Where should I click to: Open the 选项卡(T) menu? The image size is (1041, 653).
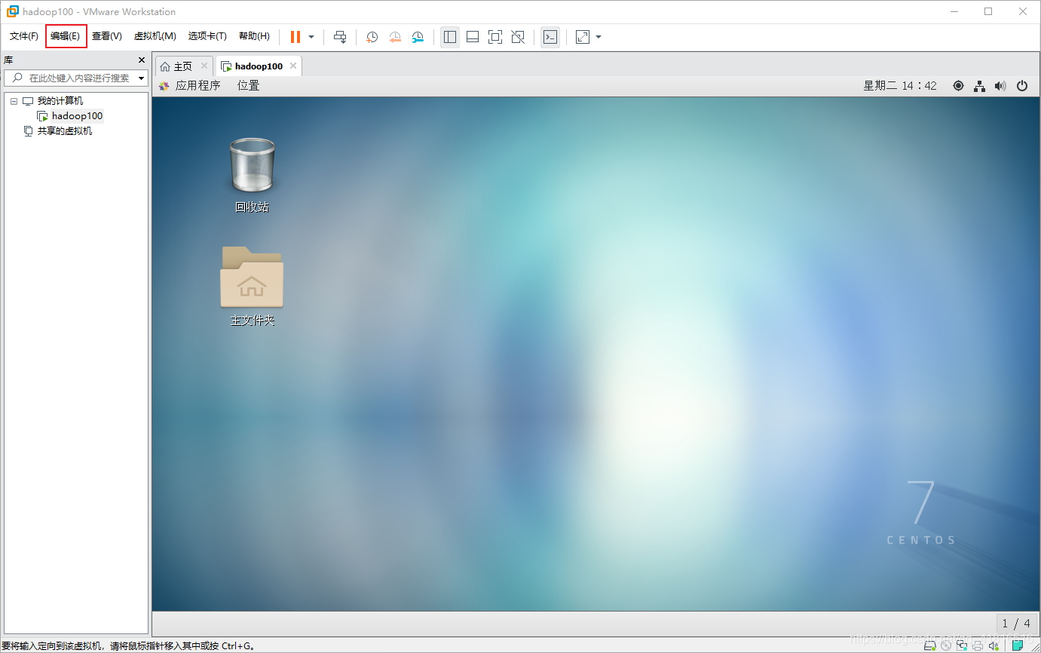coord(207,36)
